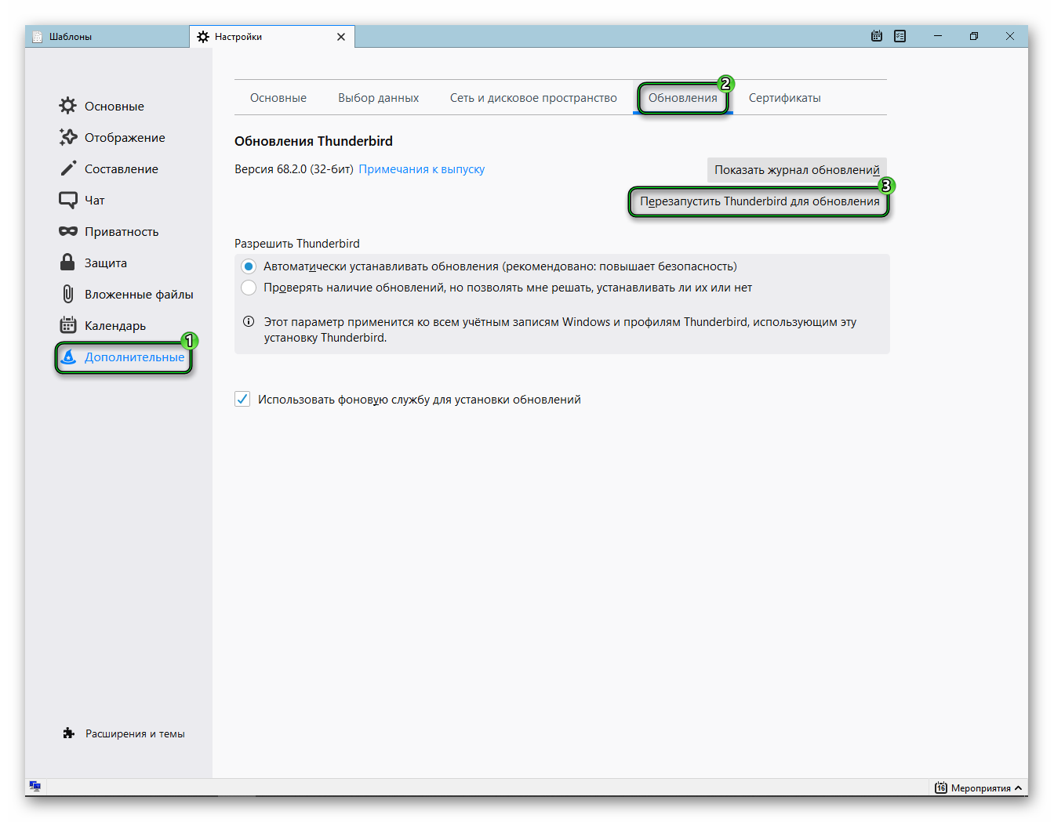
Task: Click the sparkle icon for Отображение
Action: click(68, 137)
